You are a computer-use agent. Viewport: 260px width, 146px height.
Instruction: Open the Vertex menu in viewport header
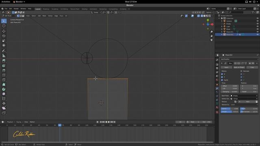point(50,16)
